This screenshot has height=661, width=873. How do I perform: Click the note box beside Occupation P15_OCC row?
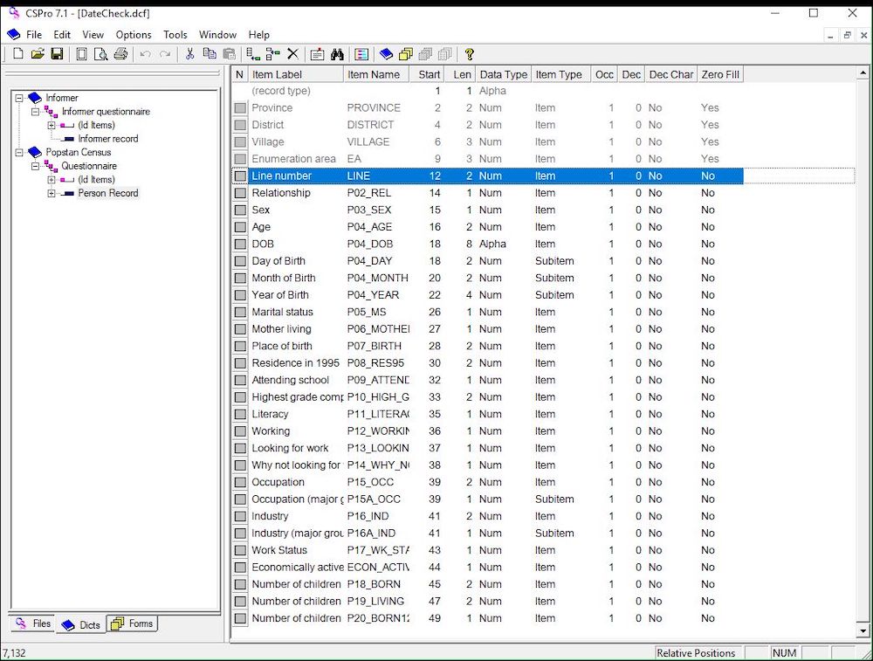point(240,482)
